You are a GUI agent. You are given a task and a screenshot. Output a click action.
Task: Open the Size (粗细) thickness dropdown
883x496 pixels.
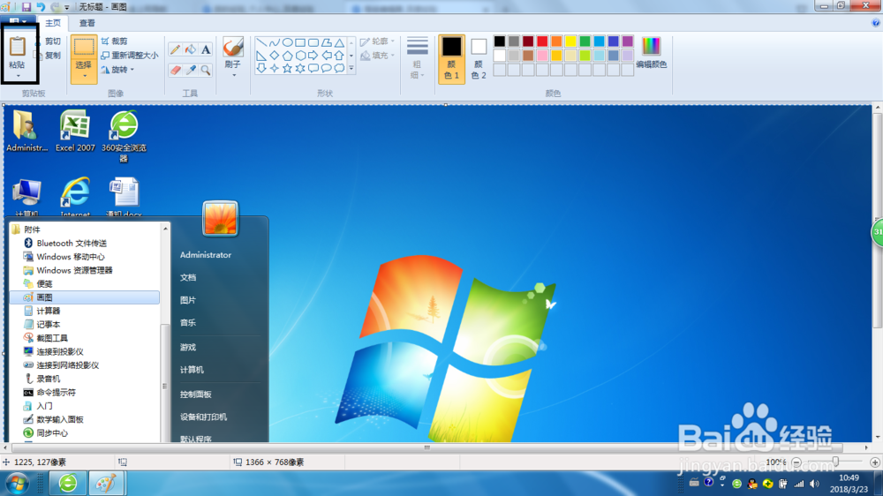coord(418,58)
